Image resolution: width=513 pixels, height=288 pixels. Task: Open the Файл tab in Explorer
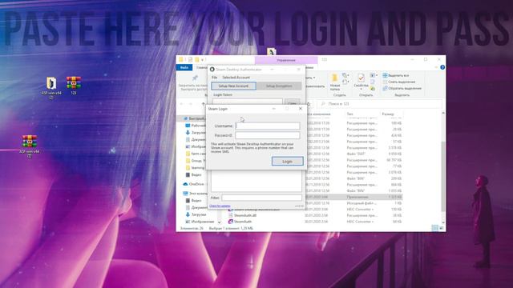click(184, 67)
